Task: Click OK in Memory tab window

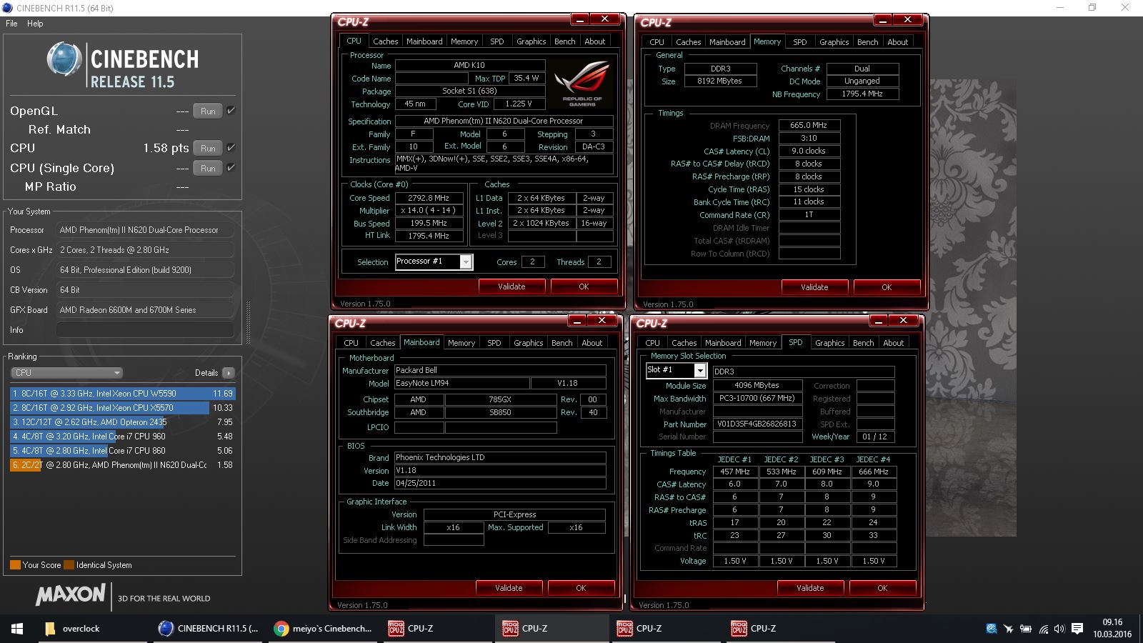Action: [887, 287]
